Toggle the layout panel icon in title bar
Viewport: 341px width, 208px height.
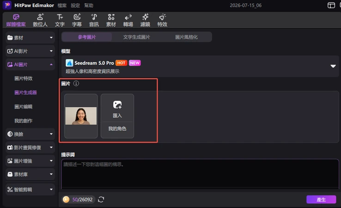(331, 5)
